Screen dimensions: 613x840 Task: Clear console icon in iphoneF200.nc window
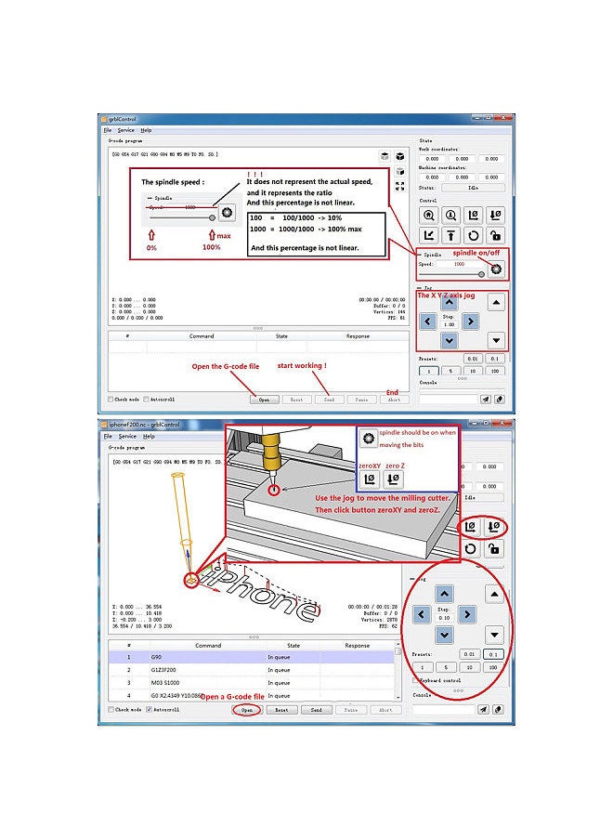click(498, 709)
